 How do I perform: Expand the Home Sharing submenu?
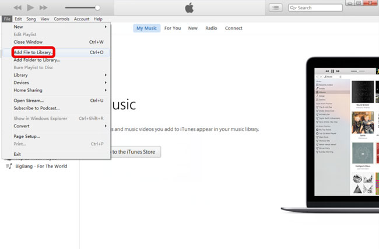(56, 90)
